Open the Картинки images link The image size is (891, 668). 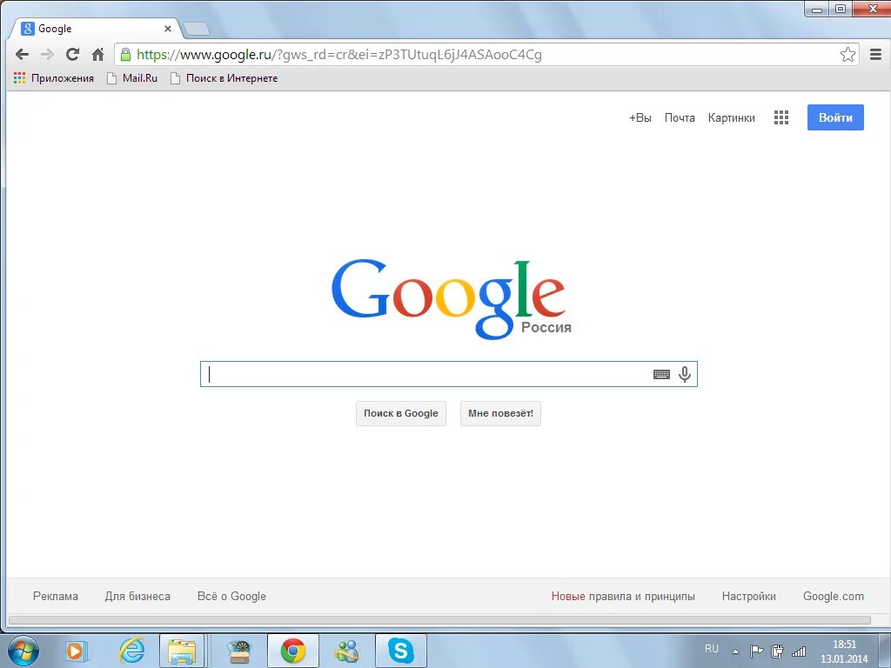coord(731,117)
